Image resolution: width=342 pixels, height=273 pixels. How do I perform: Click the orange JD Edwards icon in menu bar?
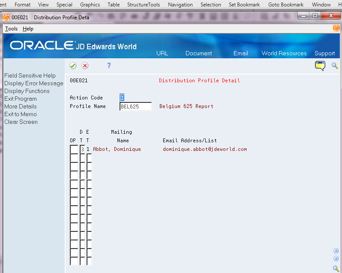[x=336, y=28]
